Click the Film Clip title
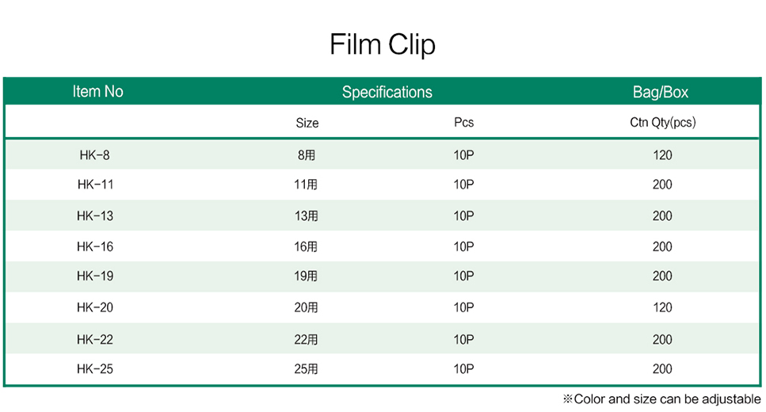Image resolution: width=766 pixels, height=412 pixels. (383, 44)
